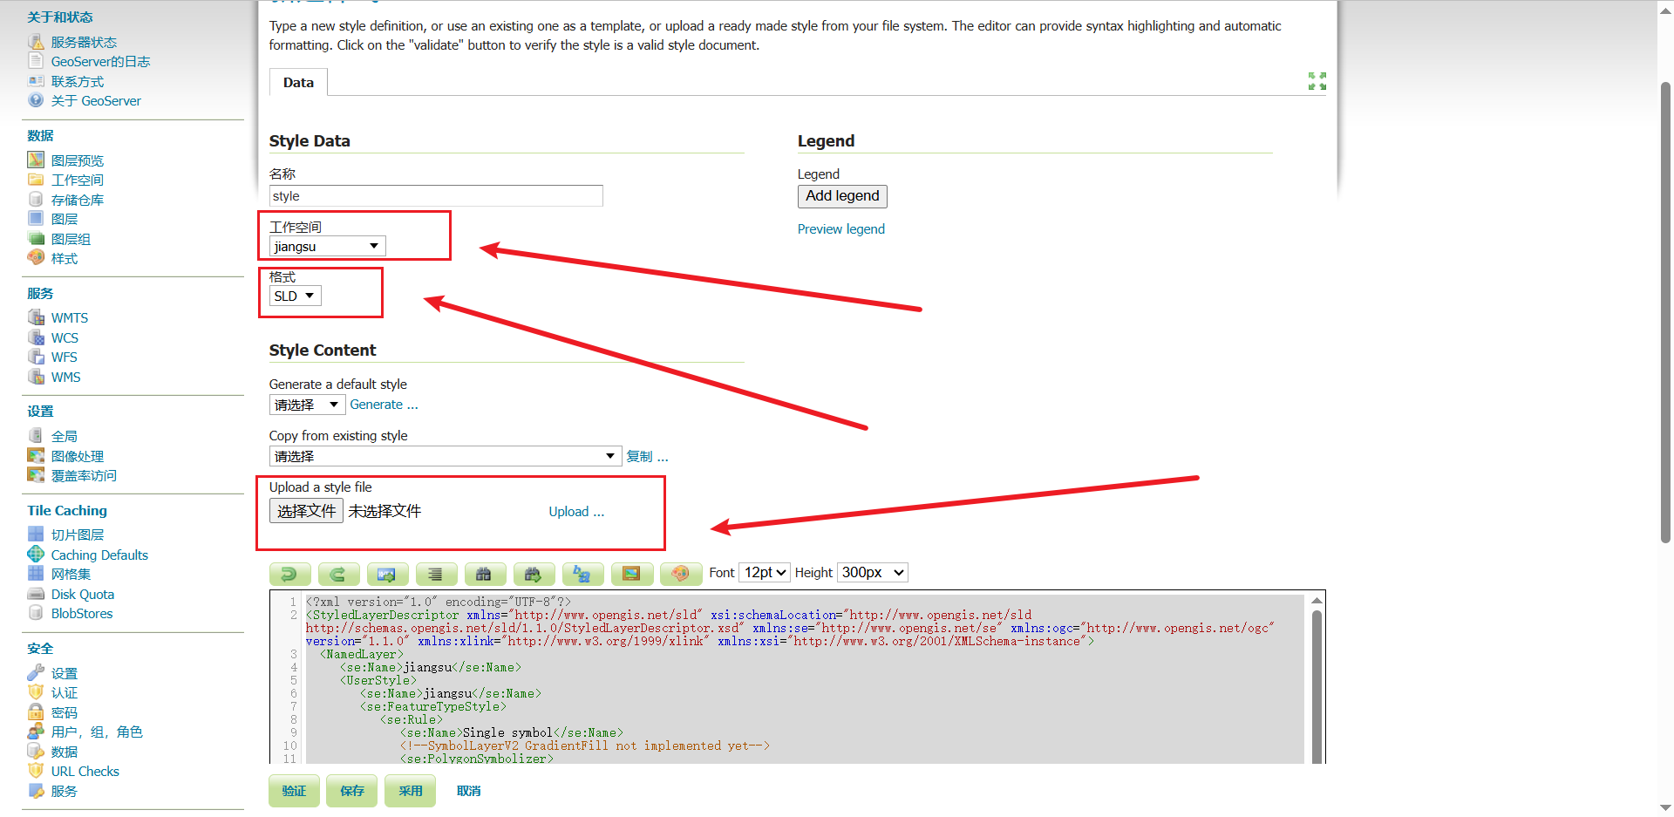The width and height of the screenshot is (1674, 817).
Task: Open GeoServer的日志 sidebar link
Action: [100, 61]
